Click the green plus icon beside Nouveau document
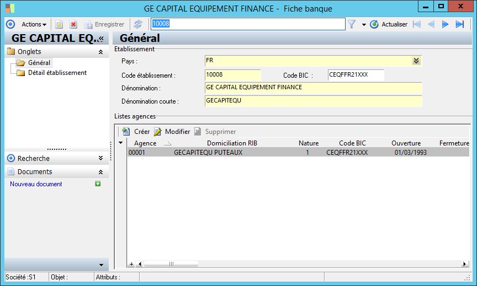477x286 pixels. (x=98, y=184)
